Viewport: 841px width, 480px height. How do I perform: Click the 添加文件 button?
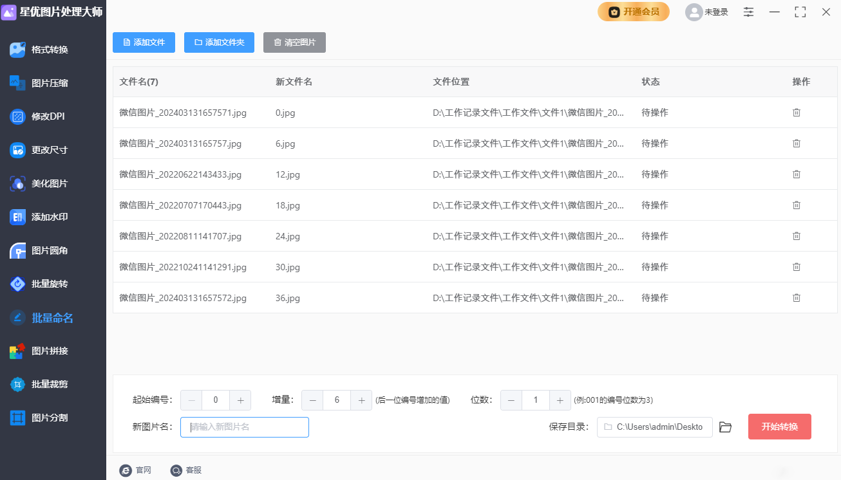click(x=144, y=42)
